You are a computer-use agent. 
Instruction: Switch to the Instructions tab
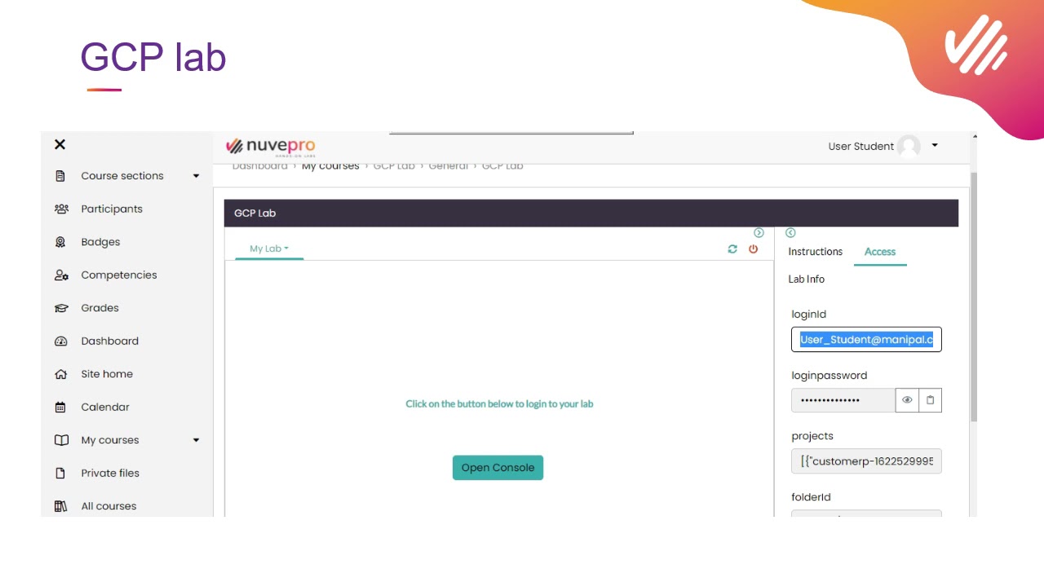816,252
